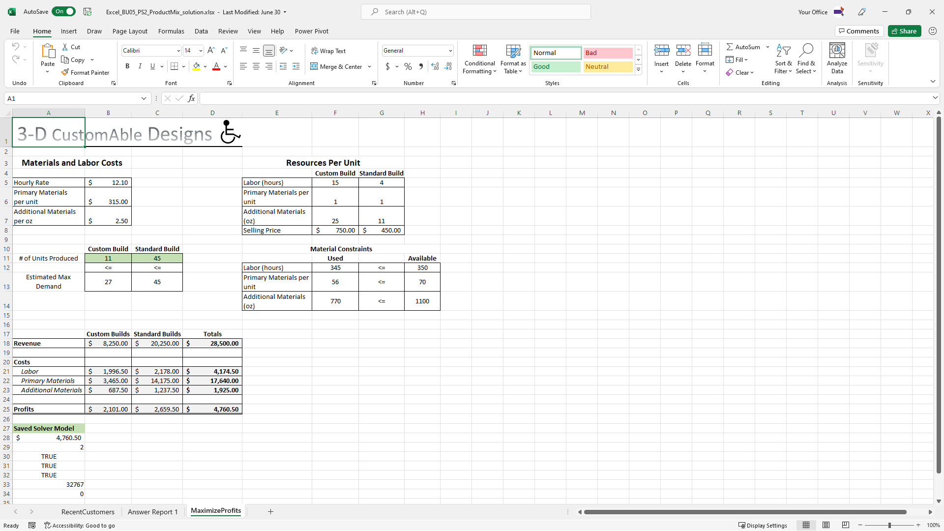Open the Formulas menu tab

click(172, 31)
